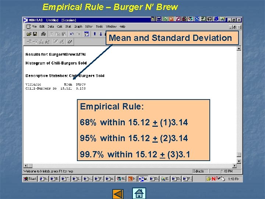Open the Data menu
Screen dimensions: 265x199
click(x=50, y=27)
